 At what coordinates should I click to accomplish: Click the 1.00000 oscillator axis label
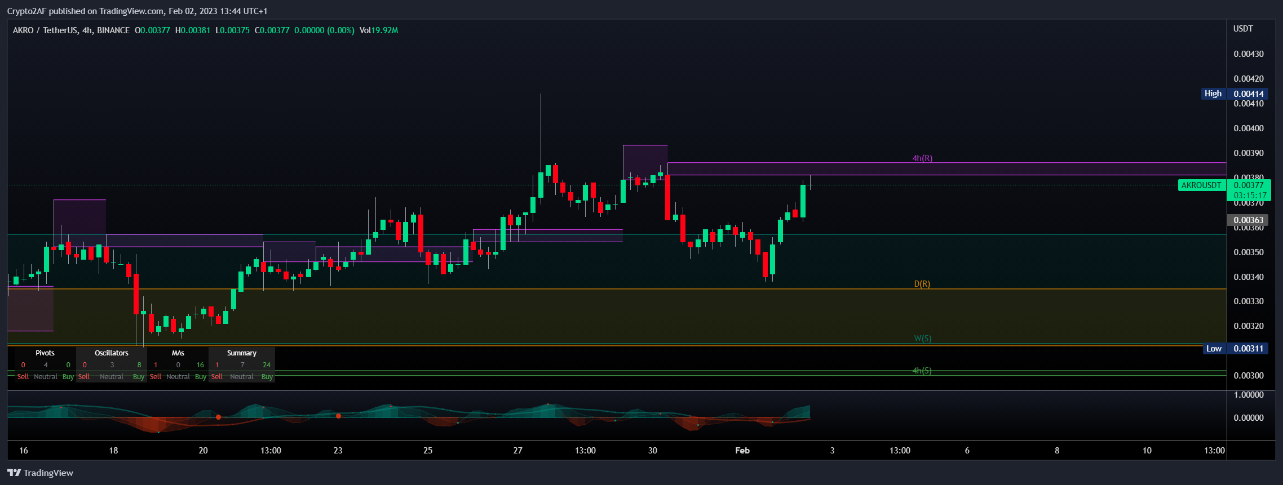coord(1249,395)
